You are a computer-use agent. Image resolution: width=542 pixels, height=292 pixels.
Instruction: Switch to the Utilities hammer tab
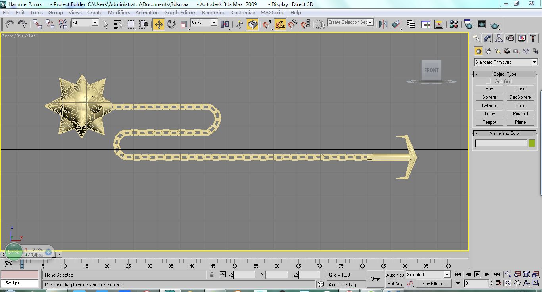point(533,38)
